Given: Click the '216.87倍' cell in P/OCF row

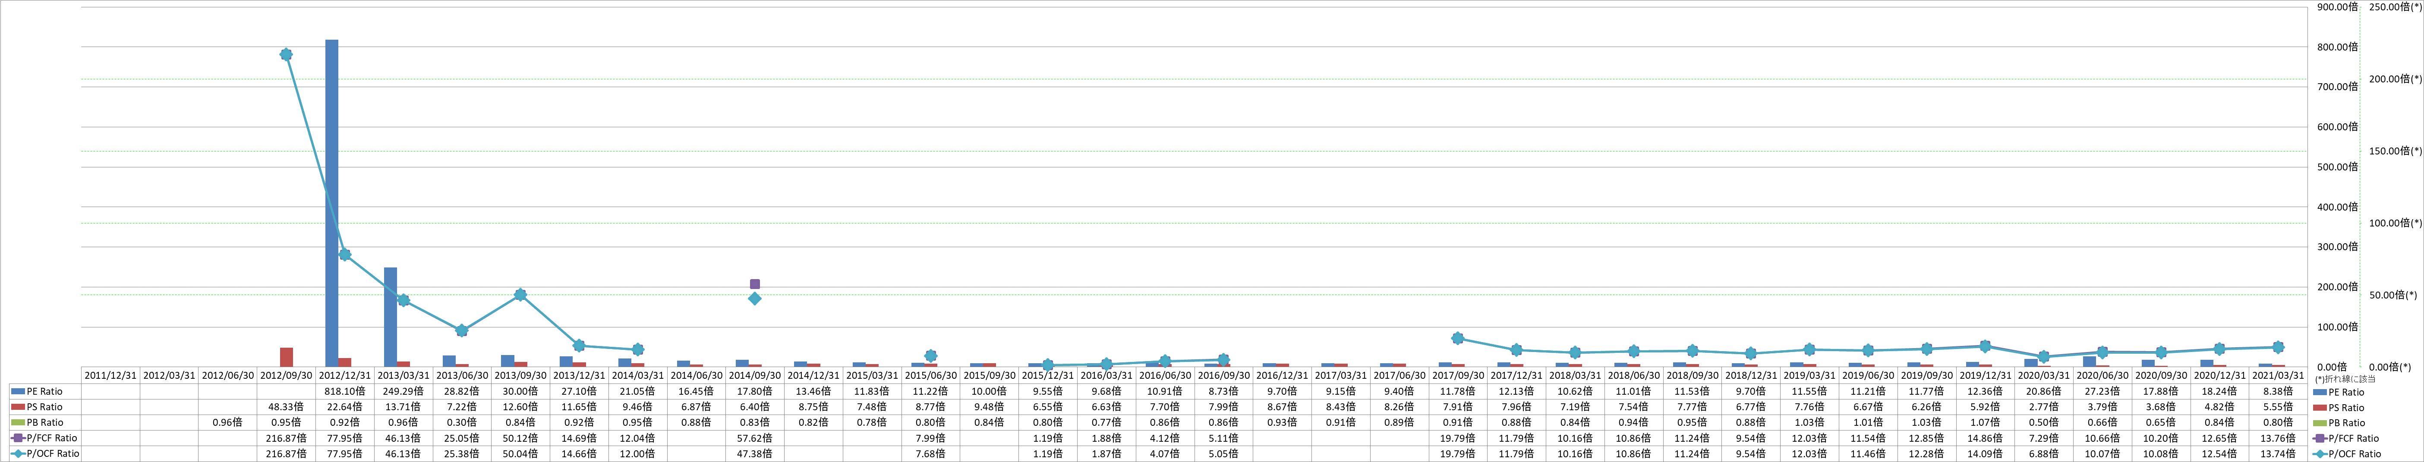Looking at the screenshot, I should [x=286, y=453].
